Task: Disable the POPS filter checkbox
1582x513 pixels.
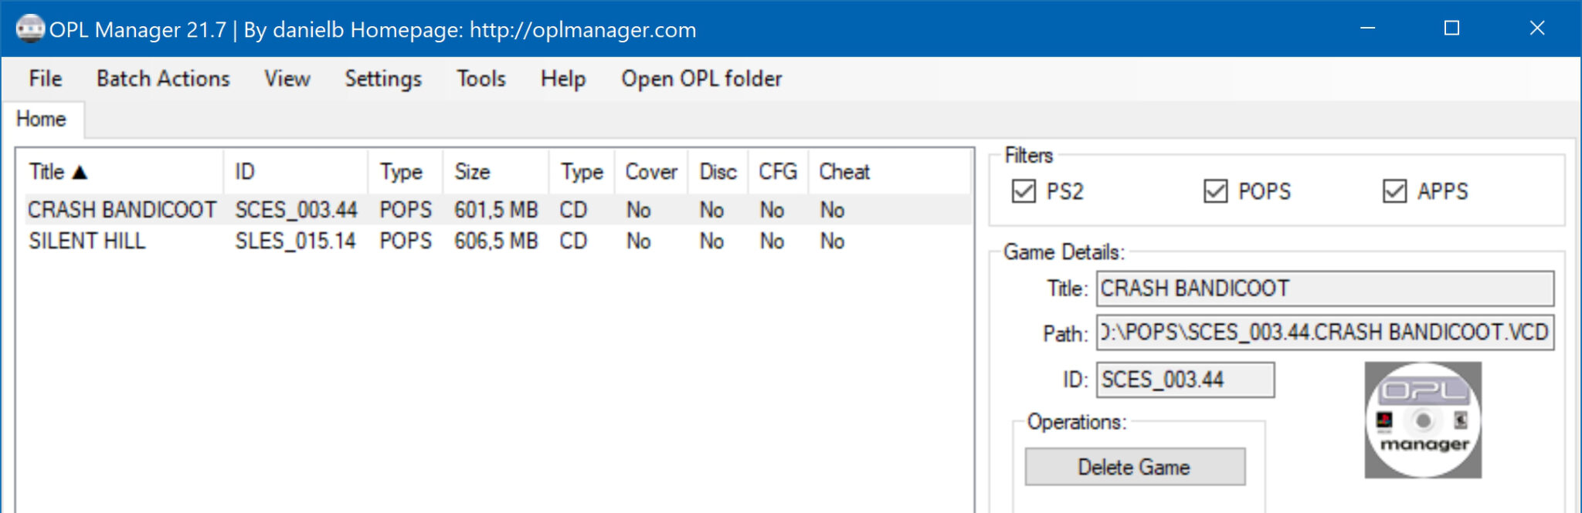Action: click(1215, 191)
